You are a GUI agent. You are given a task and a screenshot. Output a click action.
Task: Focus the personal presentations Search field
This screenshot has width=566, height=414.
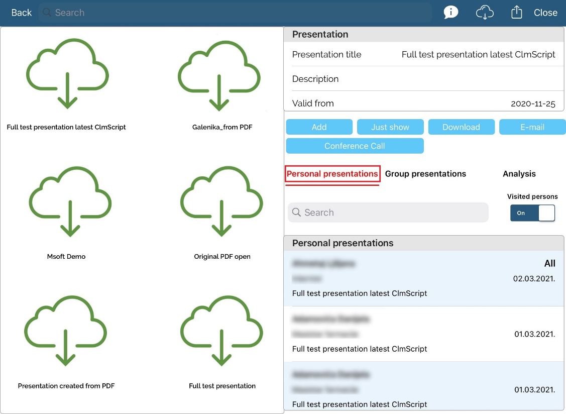(x=388, y=213)
